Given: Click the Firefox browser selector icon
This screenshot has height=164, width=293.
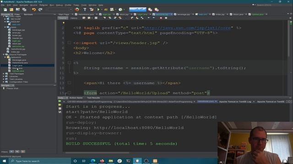Looking at the screenshot, I should click(x=77, y=10).
